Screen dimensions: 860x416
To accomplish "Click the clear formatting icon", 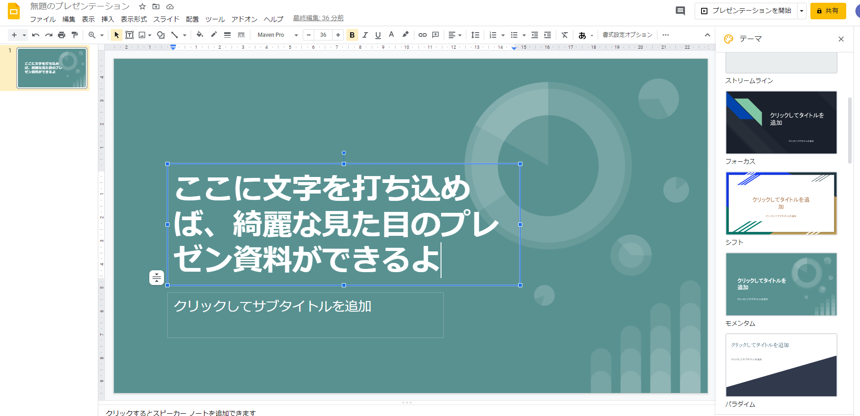I will click(x=565, y=35).
